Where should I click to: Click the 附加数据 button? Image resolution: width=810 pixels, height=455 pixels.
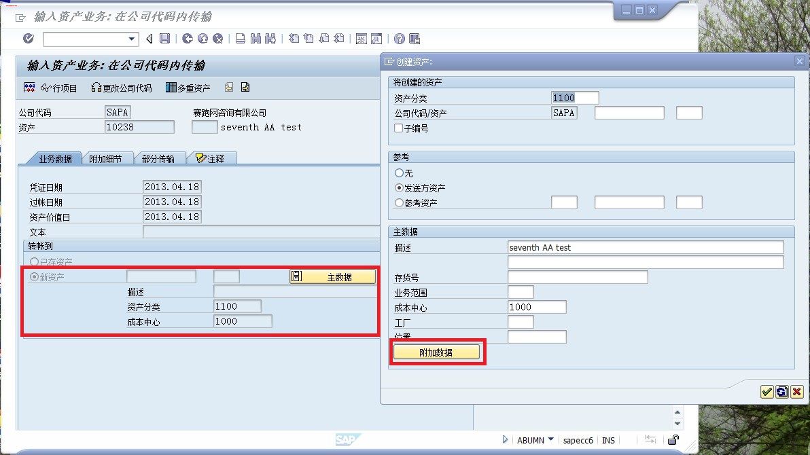click(436, 352)
